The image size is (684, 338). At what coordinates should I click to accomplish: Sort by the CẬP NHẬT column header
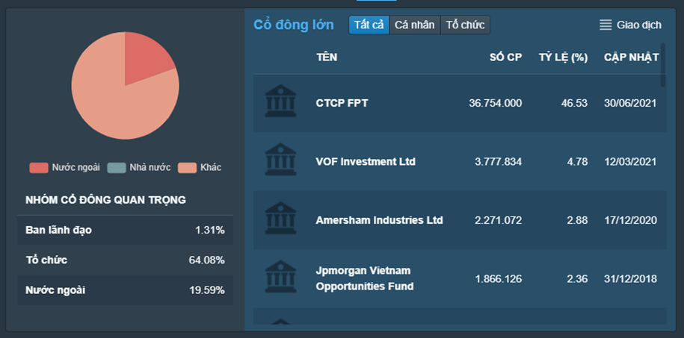click(631, 57)
